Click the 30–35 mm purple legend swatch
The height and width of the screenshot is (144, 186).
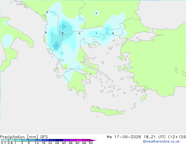[x=66, y=140]
